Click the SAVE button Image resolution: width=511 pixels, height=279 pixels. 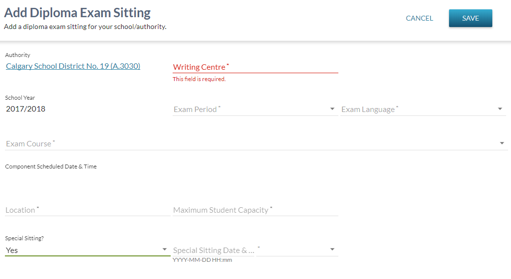tap(470, 18)
